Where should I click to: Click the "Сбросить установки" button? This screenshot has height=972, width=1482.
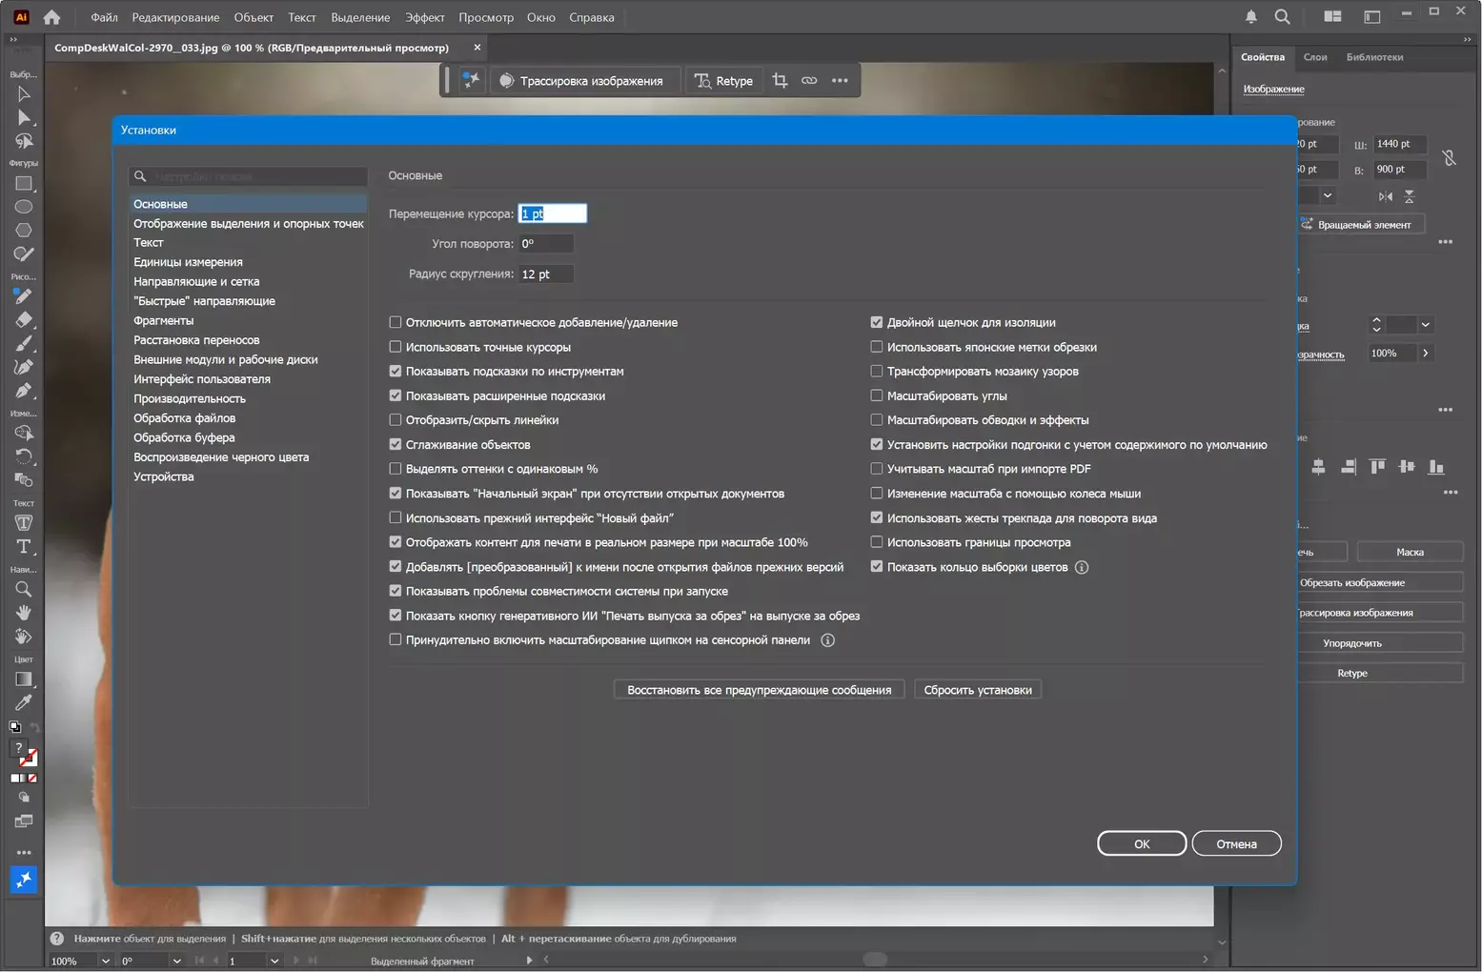pyautogui.click(x=977, y=690)
